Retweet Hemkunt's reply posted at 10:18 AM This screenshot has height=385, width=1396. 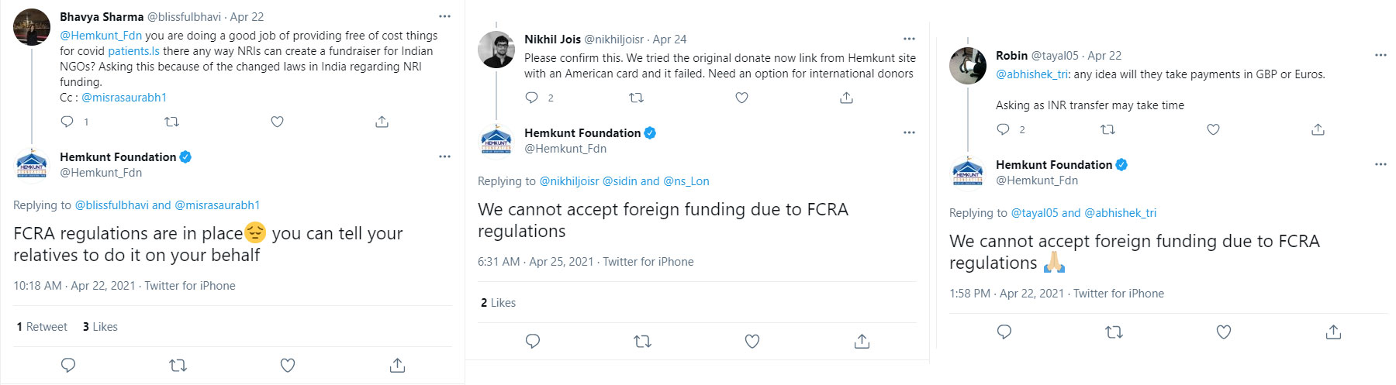tap(178, 365)
